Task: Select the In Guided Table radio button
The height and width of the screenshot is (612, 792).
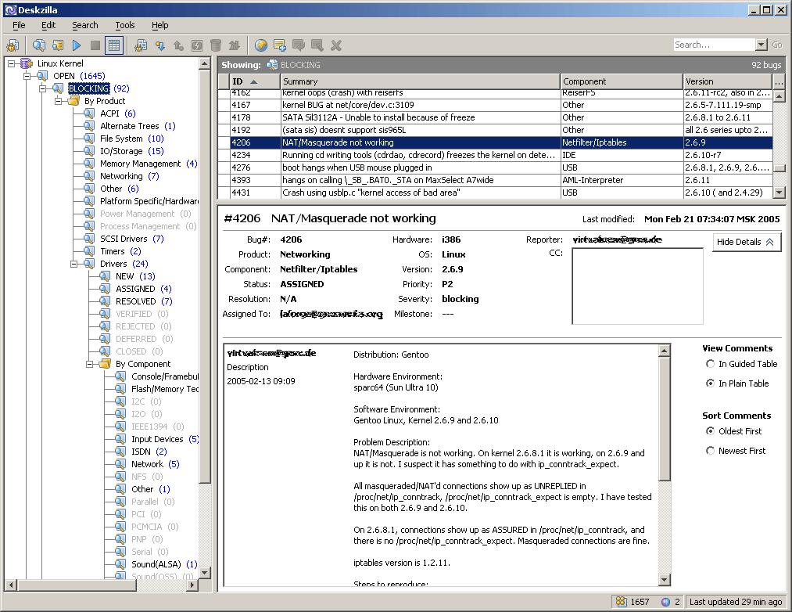Action: pyautogui.click(x=710, y=364)
